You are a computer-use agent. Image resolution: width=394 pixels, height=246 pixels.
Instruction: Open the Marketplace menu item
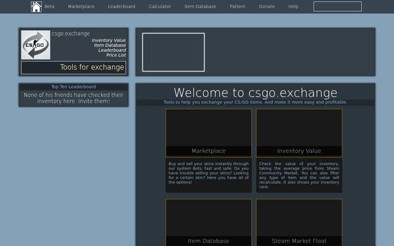tap(81, 7)
